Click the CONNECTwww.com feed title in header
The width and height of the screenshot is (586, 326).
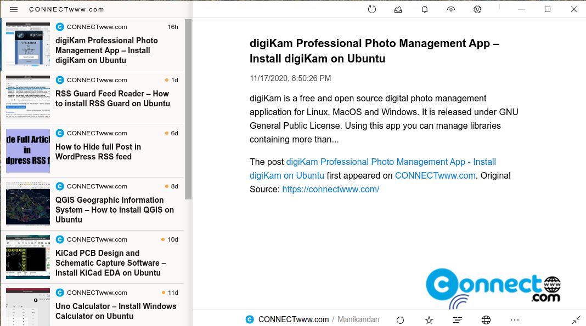pyautogui.click(x=66, y=9)
